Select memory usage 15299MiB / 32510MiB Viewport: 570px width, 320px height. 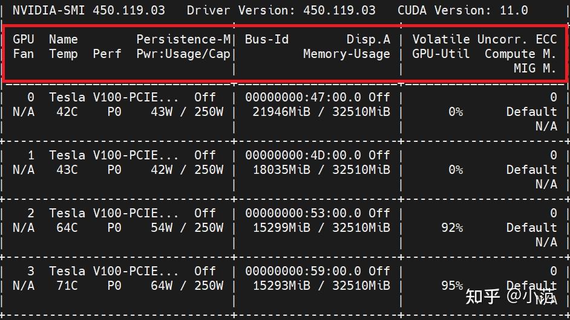(321, 228)
